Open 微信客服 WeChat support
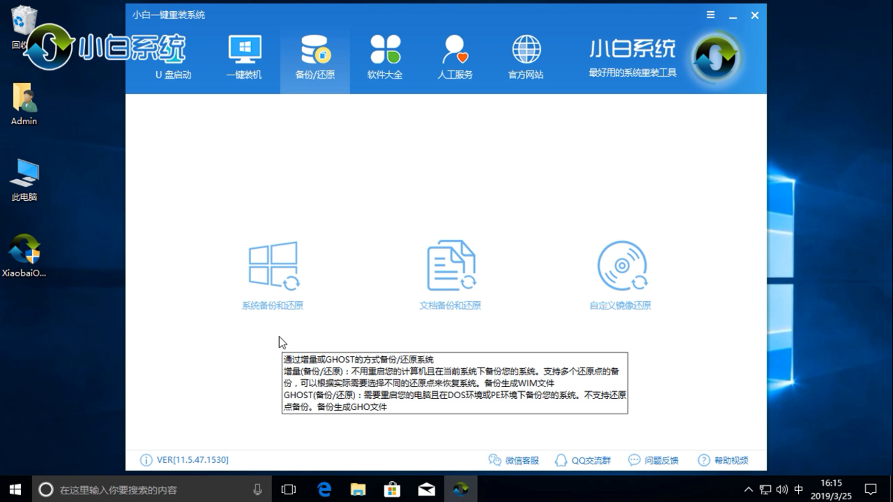This screenshot has height=502, width=893. coord(513,459)
